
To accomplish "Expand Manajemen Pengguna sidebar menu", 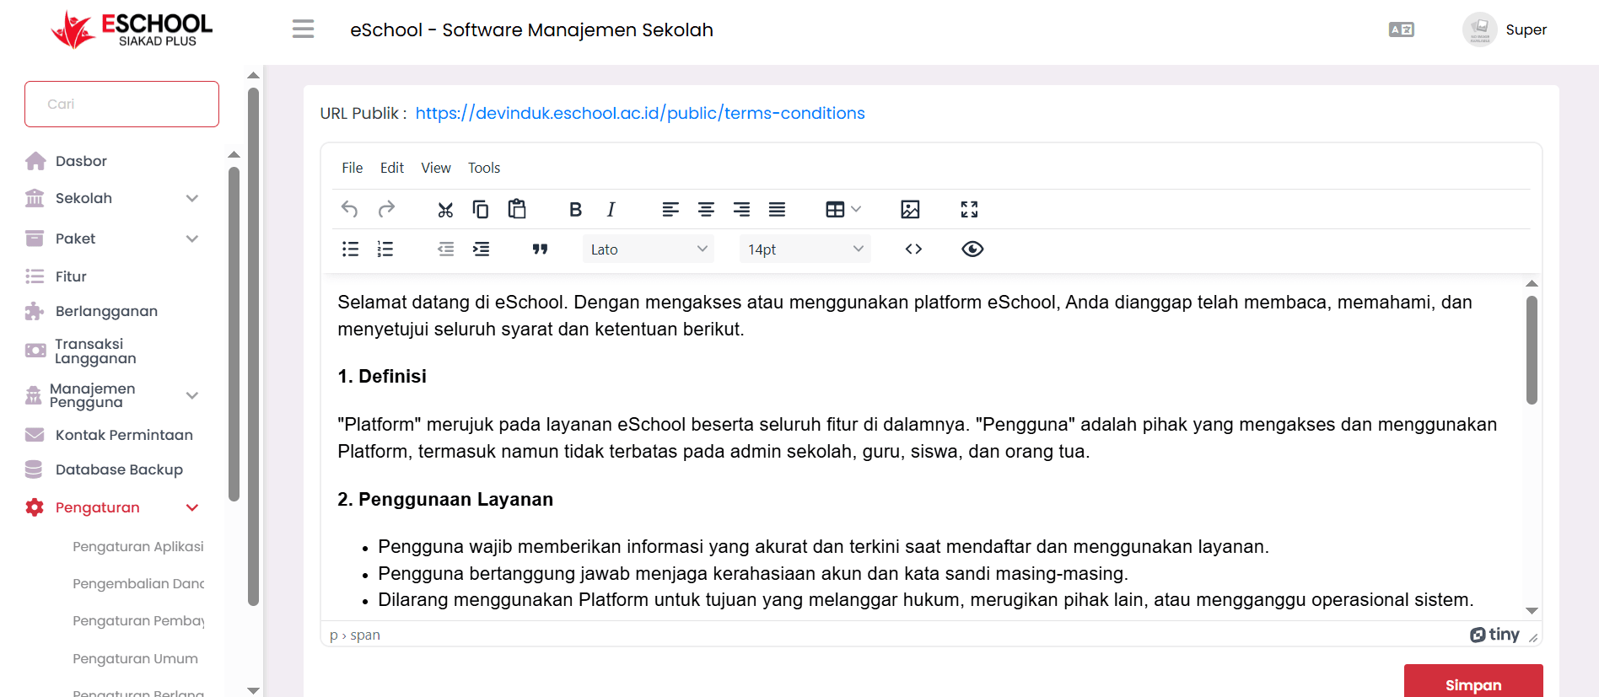I will 112,395.
